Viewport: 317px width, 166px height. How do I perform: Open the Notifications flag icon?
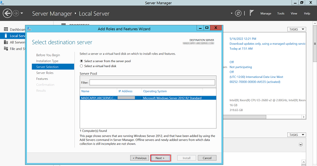[252, 13]
